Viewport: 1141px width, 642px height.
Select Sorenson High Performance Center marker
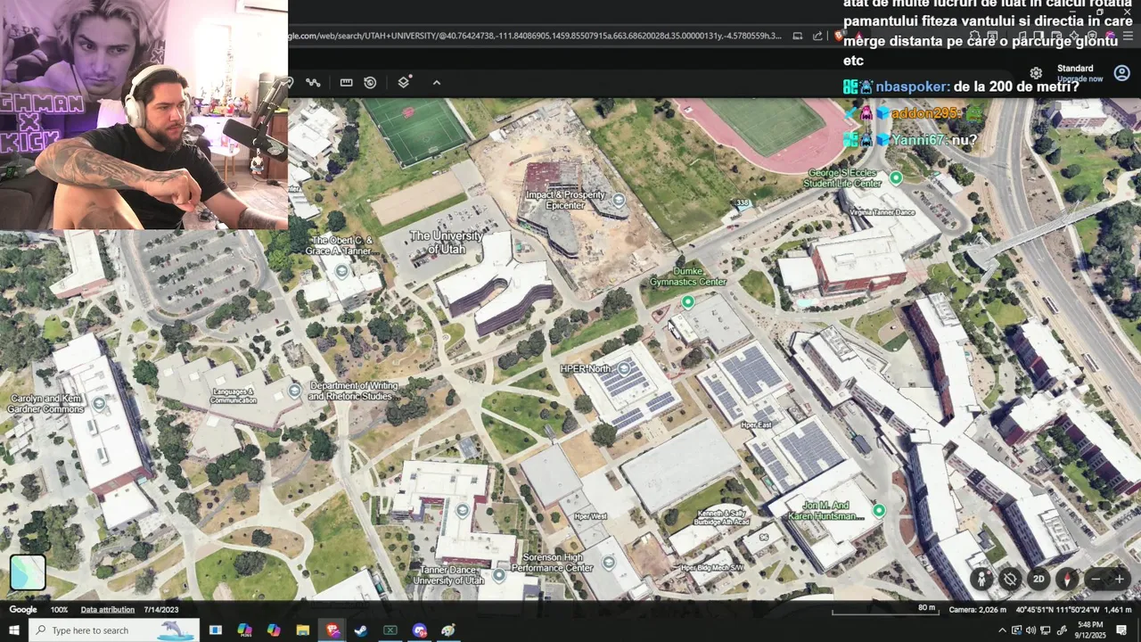pyautogui.click(x=609, y=563)
